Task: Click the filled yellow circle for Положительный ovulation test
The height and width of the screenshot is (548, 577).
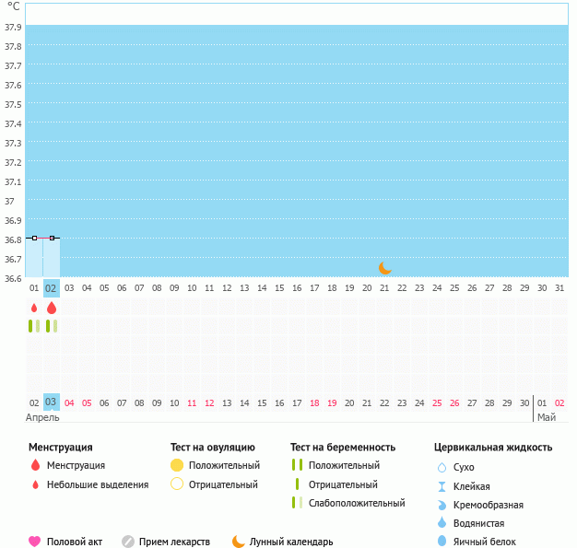Action: click(x=177, y=465)
